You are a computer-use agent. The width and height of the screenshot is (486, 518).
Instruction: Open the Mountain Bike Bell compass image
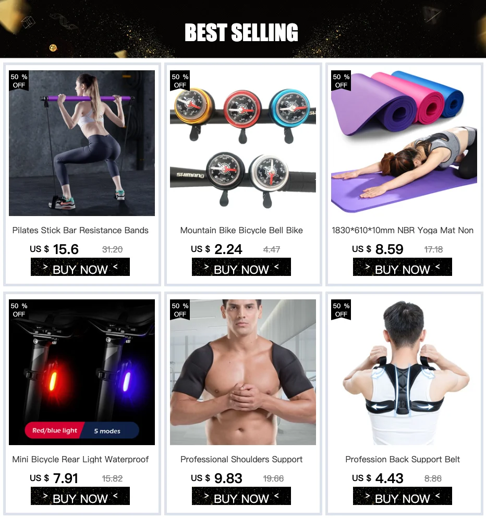coord(243,143)
